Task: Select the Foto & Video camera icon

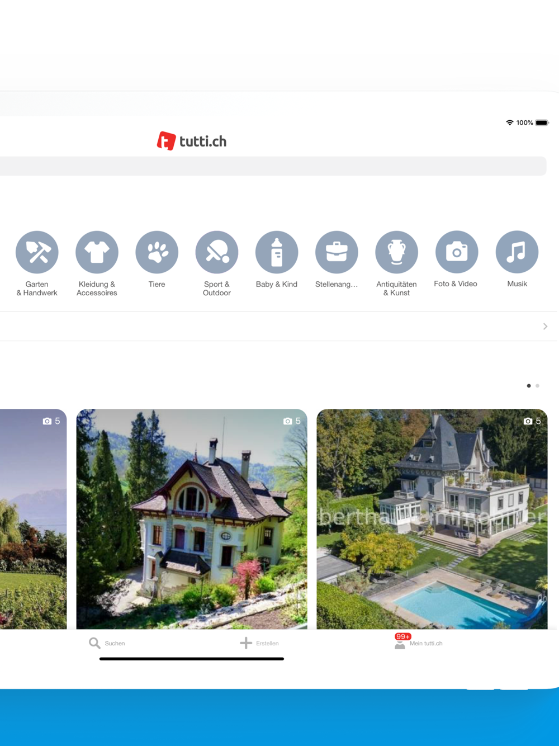Action: (457, 252)
